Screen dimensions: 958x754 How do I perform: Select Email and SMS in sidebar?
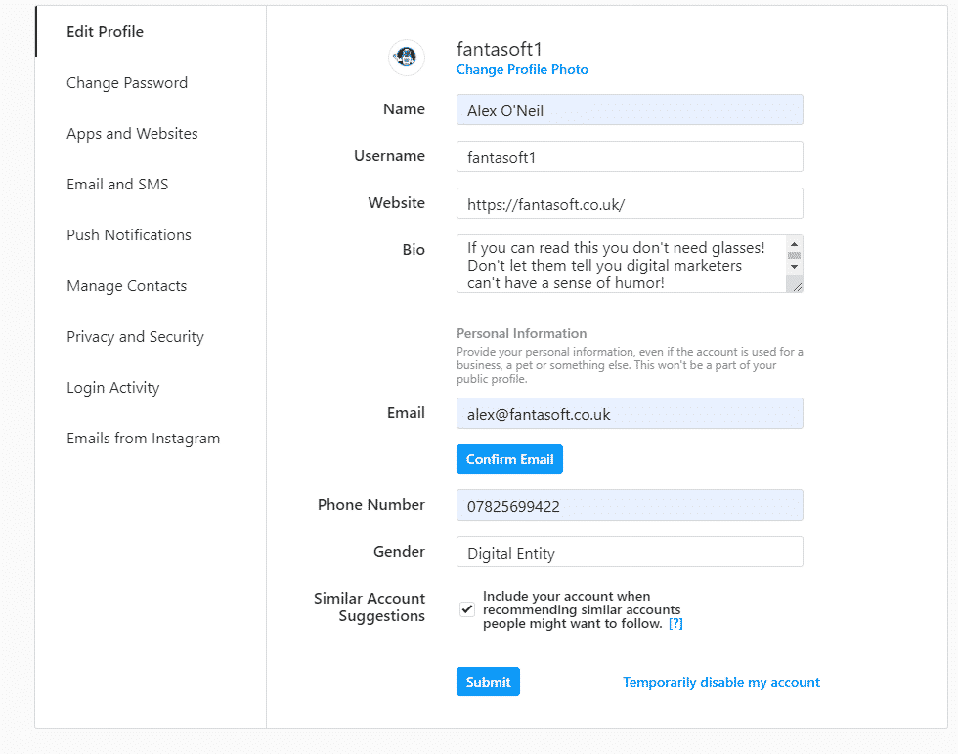tap(117, 185)
